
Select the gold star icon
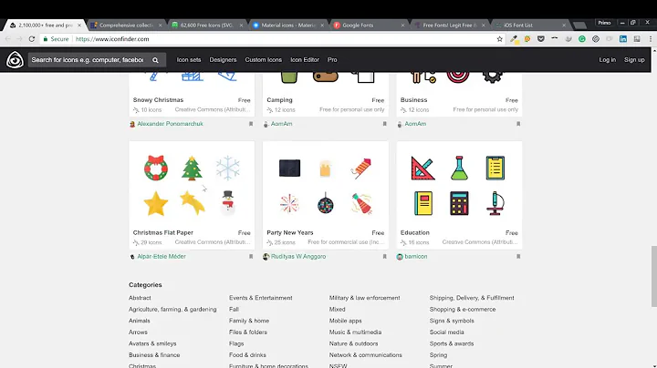point(156,203)
